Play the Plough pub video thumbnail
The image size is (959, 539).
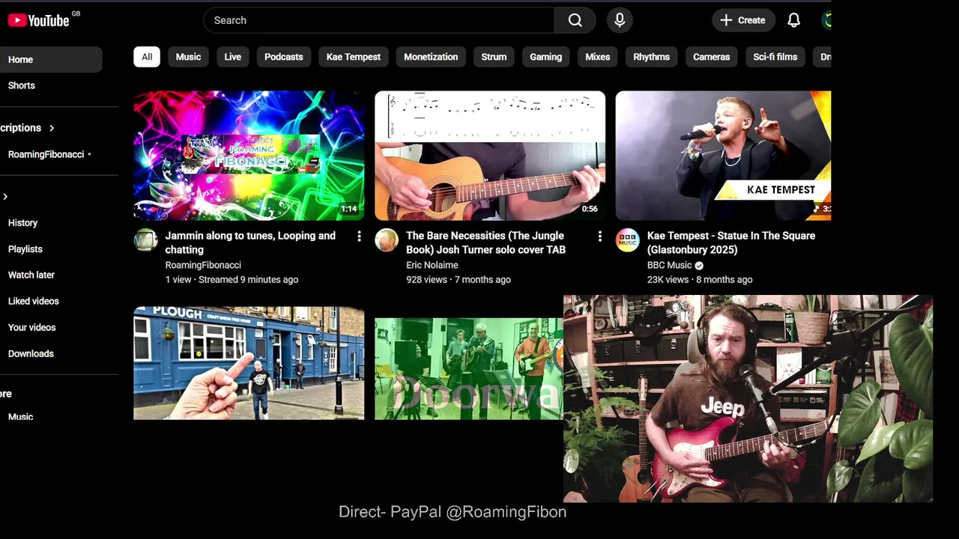click(249, 363)
